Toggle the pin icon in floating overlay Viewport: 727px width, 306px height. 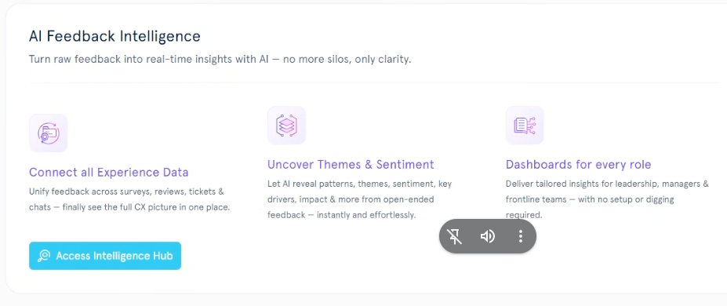pos(455,236)
